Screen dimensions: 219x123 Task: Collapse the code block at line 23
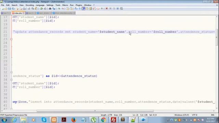click(11, 39)
